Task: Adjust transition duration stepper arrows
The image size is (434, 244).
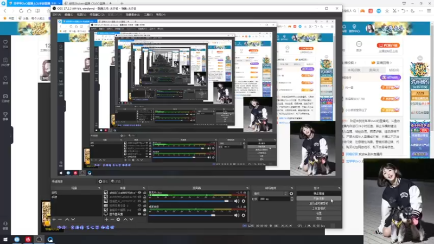Action: click(292, 199)
